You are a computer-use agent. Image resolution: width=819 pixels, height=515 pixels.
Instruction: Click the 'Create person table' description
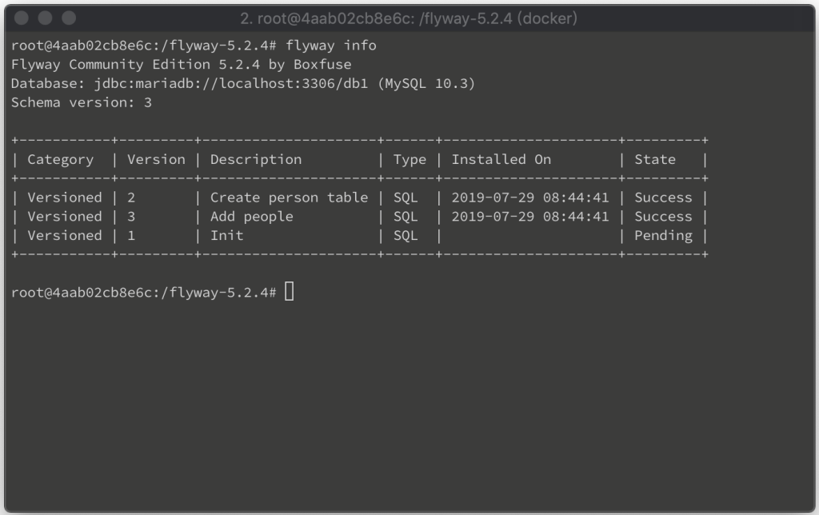290,198
